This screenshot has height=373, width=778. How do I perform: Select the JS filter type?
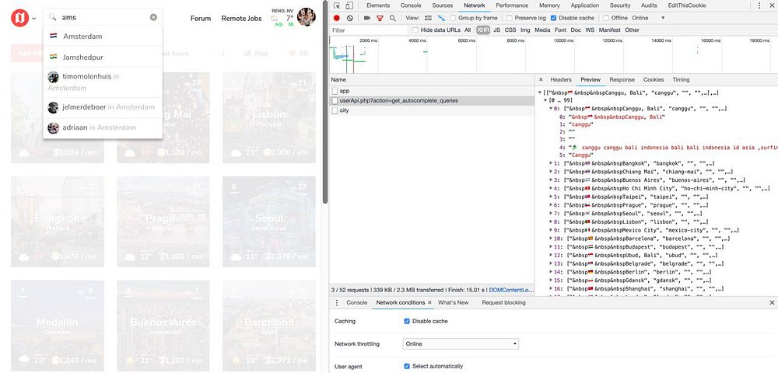pyautogui.click(x=496, y=30)
